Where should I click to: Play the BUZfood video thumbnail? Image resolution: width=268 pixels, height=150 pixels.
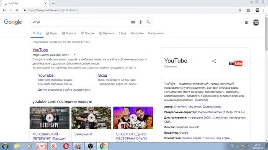coord(133,118)
